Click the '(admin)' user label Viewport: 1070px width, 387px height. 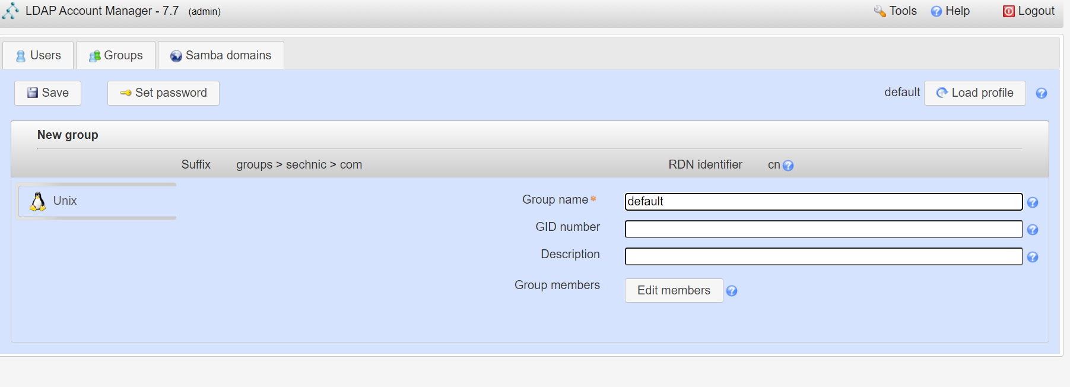205,11
